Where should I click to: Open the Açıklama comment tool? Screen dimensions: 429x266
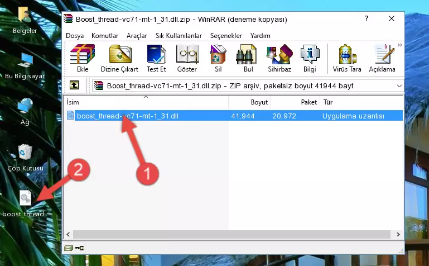[x=382, y=58]
